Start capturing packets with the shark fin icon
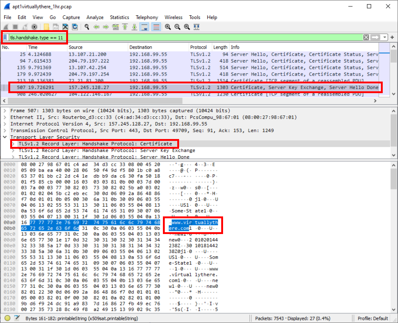Screen dimensions: 398x323 [6, 27]
